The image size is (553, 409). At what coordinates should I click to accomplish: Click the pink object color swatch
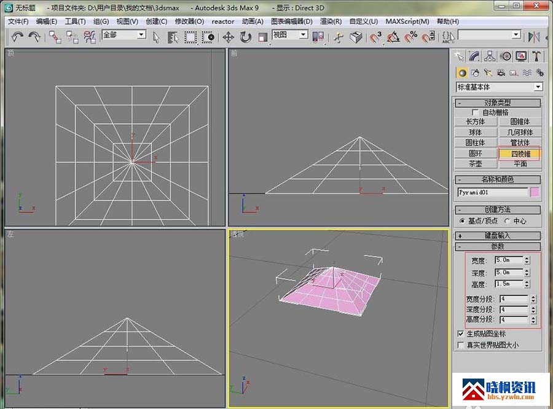tap(535, 192)
